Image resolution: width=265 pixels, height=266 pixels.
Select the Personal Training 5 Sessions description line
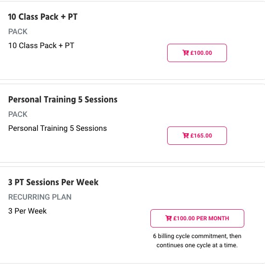coord(57,128)
